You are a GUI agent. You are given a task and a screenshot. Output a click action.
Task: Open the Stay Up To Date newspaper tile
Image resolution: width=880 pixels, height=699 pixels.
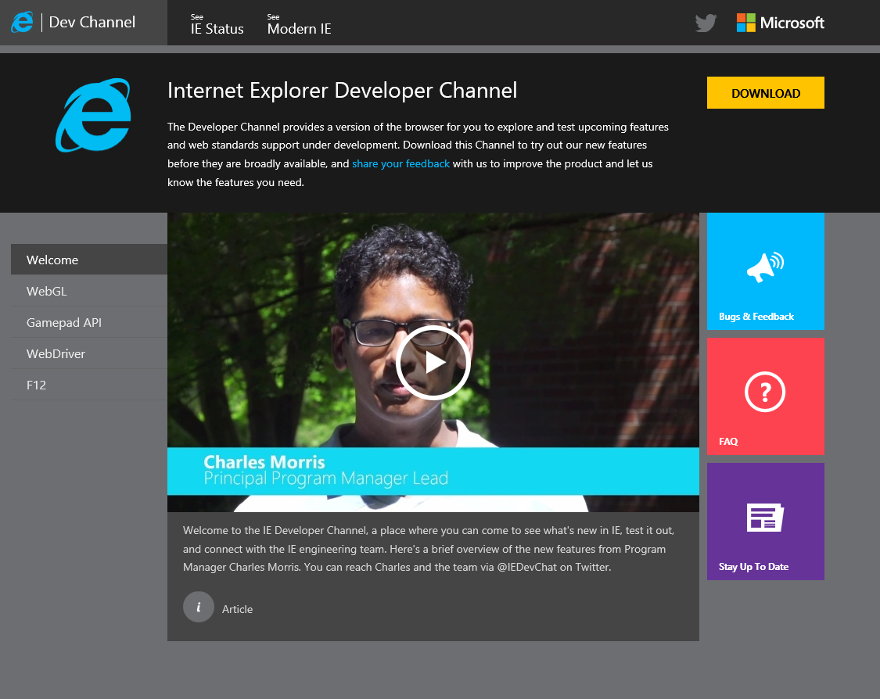pos(765,521)
